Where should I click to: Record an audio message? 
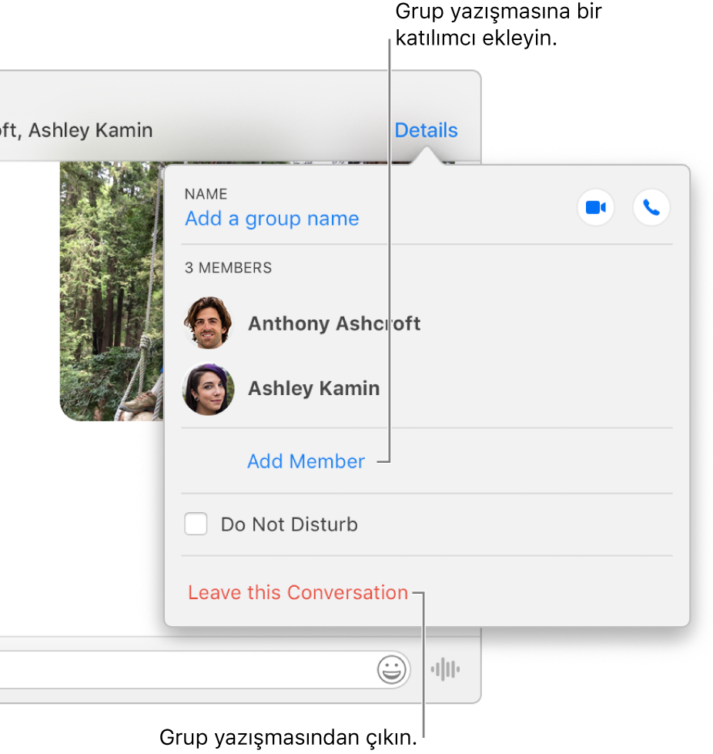point(445,669)
